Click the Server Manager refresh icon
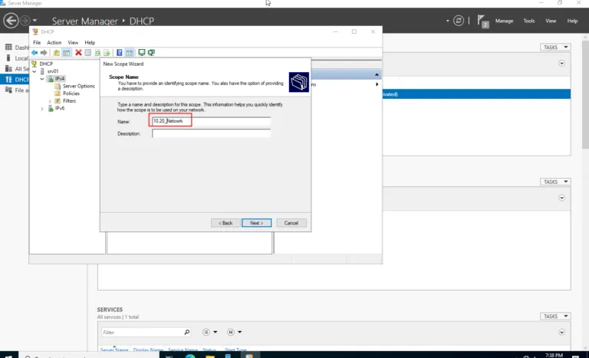 (459, 21)
